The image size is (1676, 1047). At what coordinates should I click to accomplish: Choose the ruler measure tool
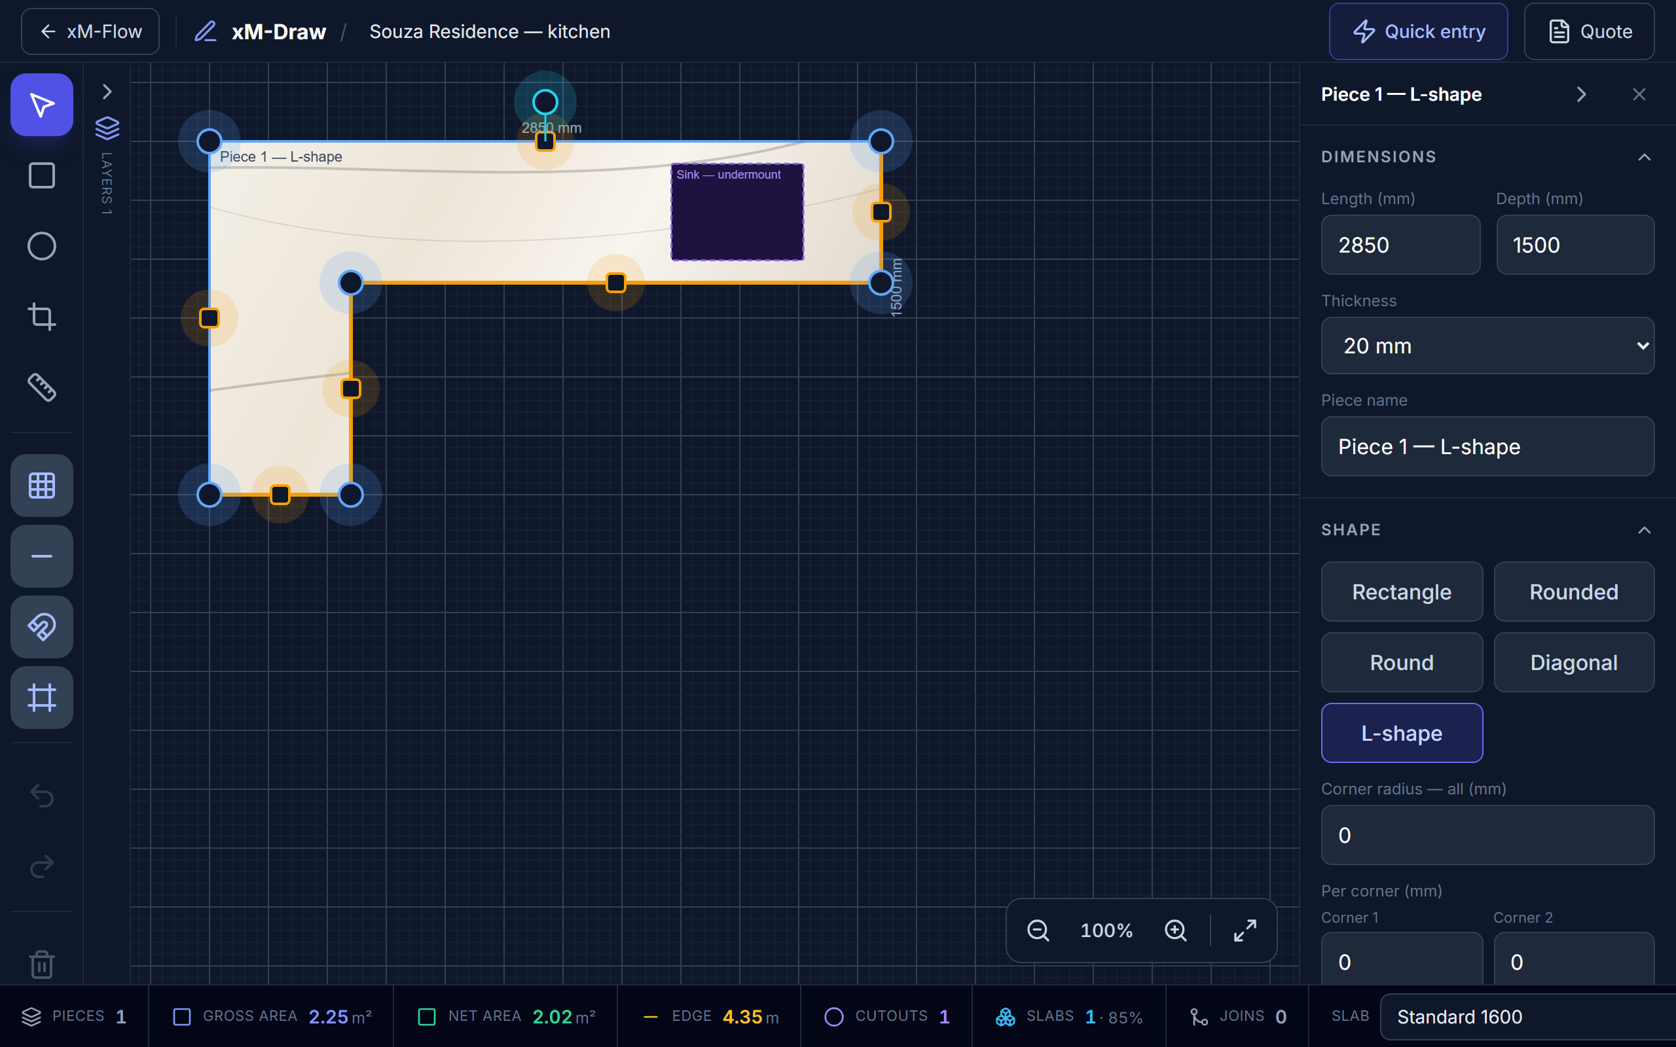(41, 387)
